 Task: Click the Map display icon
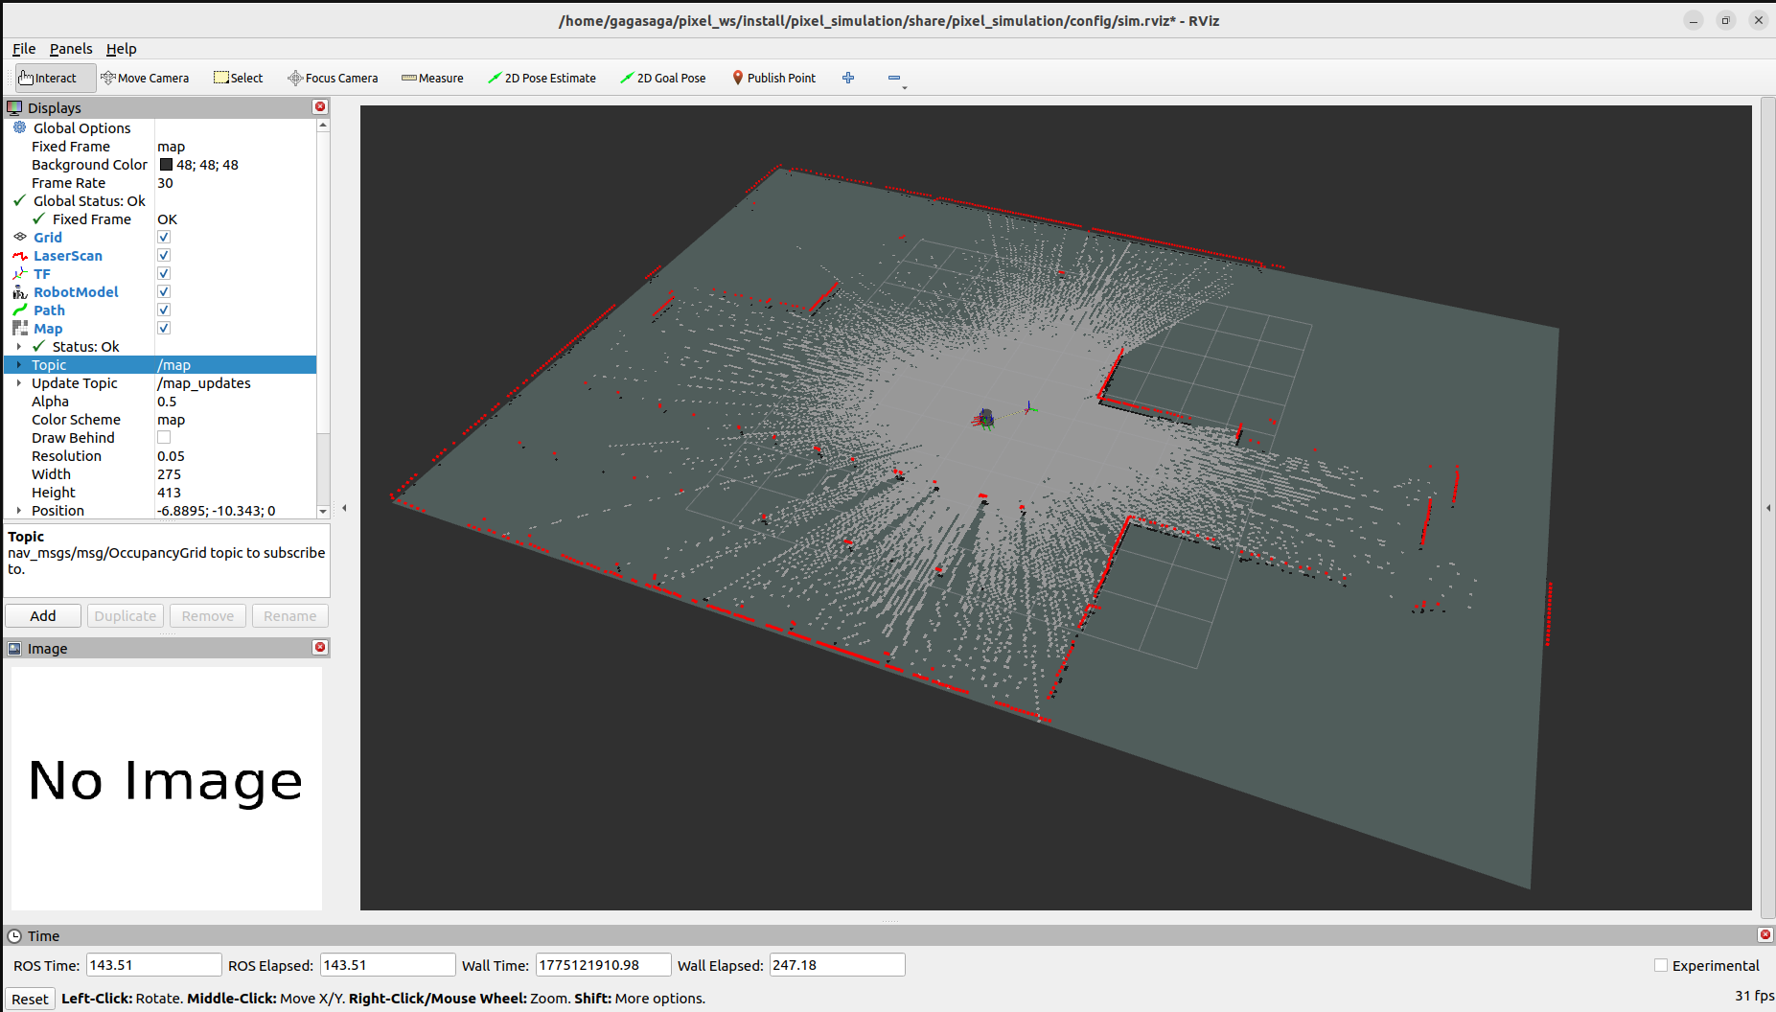[20, 329]
